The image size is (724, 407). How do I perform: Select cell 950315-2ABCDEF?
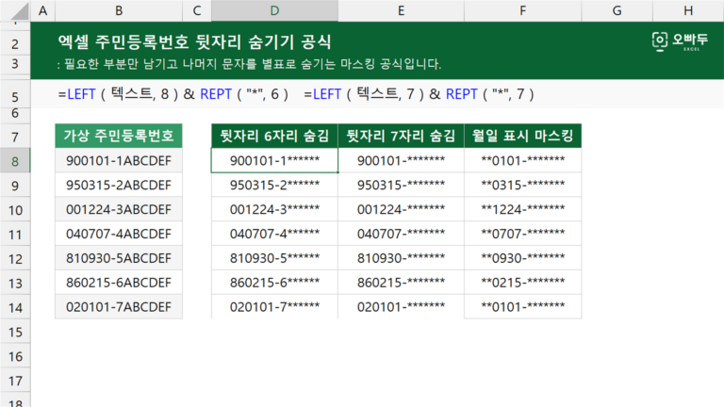coord(119,185)
